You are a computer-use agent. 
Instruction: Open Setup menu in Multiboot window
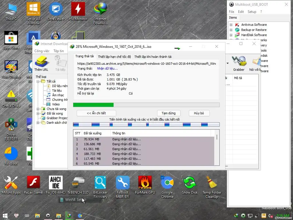tap(252, 11)
